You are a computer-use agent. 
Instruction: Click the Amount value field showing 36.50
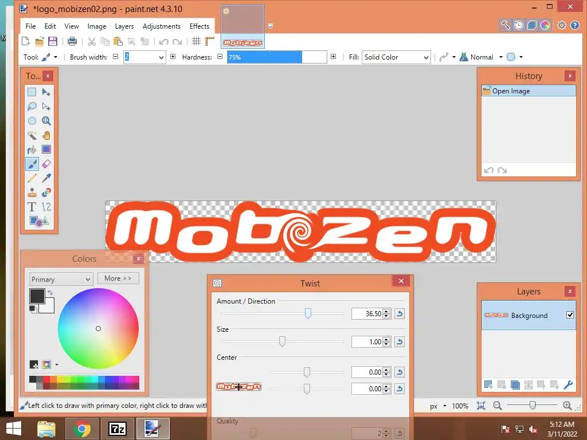coord(367,313)
